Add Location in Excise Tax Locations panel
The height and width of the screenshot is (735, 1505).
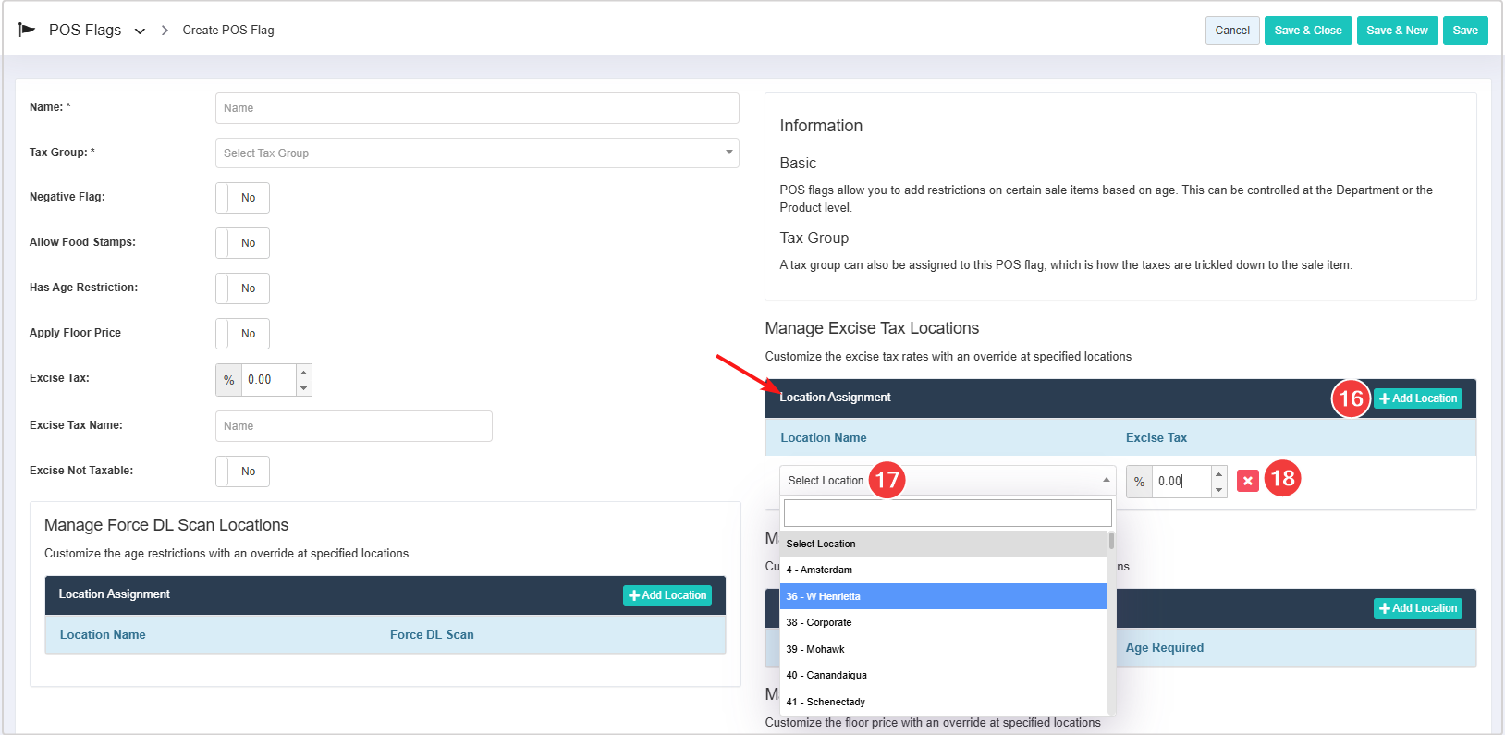click(x=1418, y=398)
